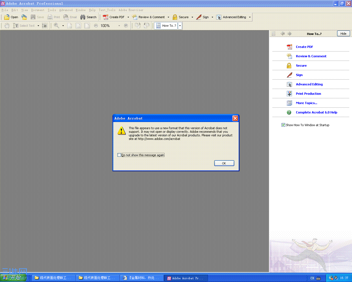Expand the Advanced Editing dropdown arrow
The image size is (352, 282).
(x=250, y=17)
